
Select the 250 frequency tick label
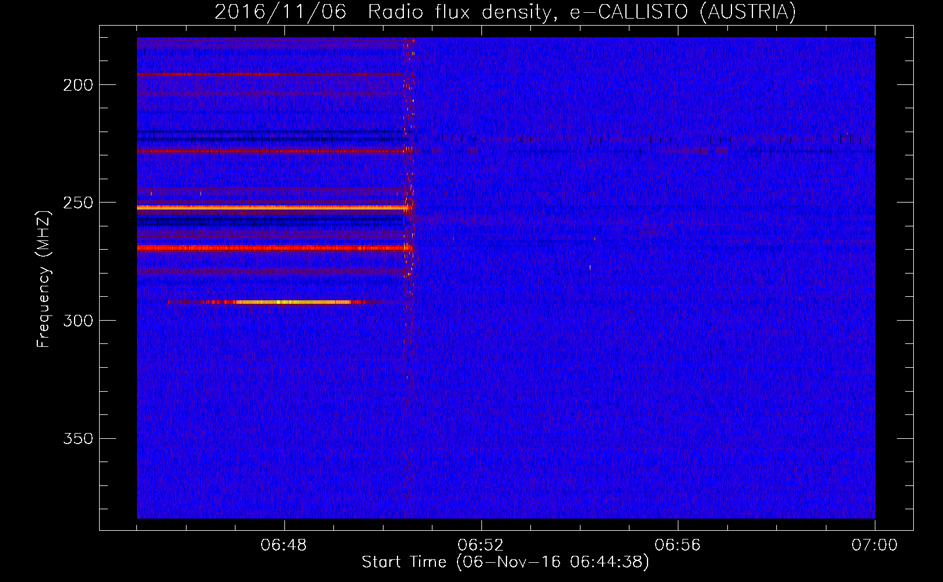[78, 203]
